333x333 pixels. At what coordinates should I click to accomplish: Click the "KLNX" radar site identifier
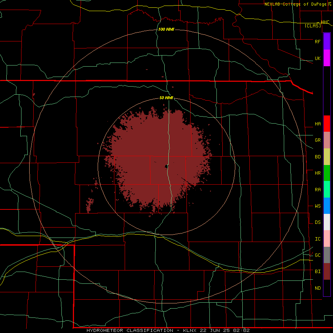click(190, 330)
